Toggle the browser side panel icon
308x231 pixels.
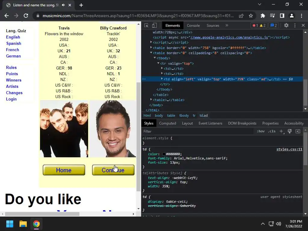click(x=282, y=16)
